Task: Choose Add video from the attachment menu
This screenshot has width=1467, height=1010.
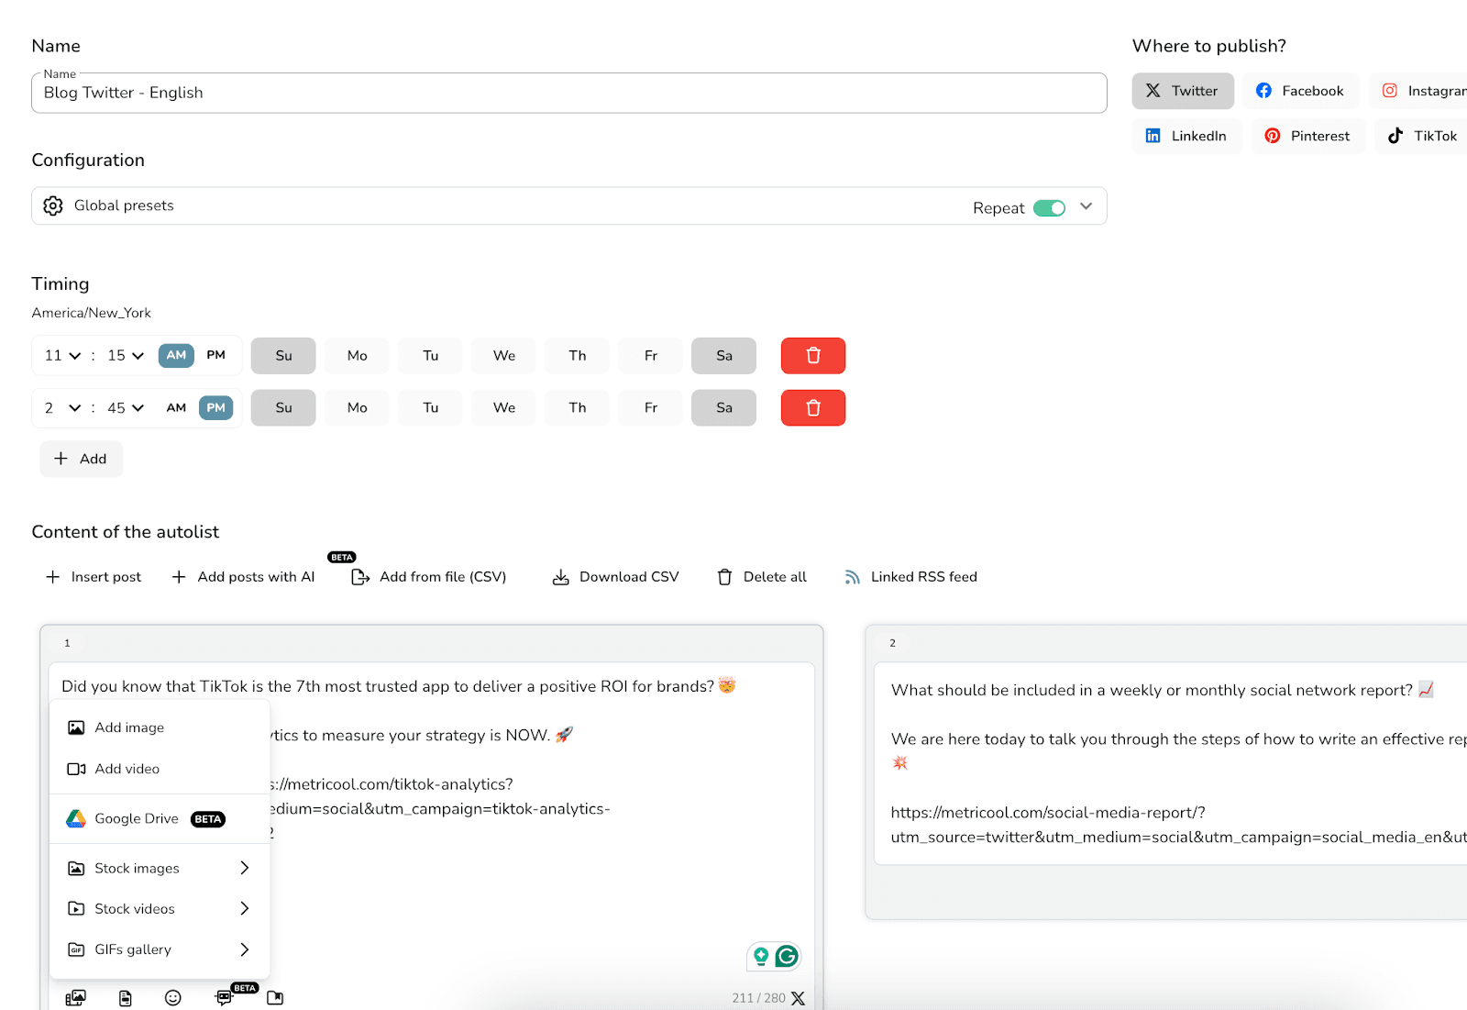Action: tap(127, 769)
